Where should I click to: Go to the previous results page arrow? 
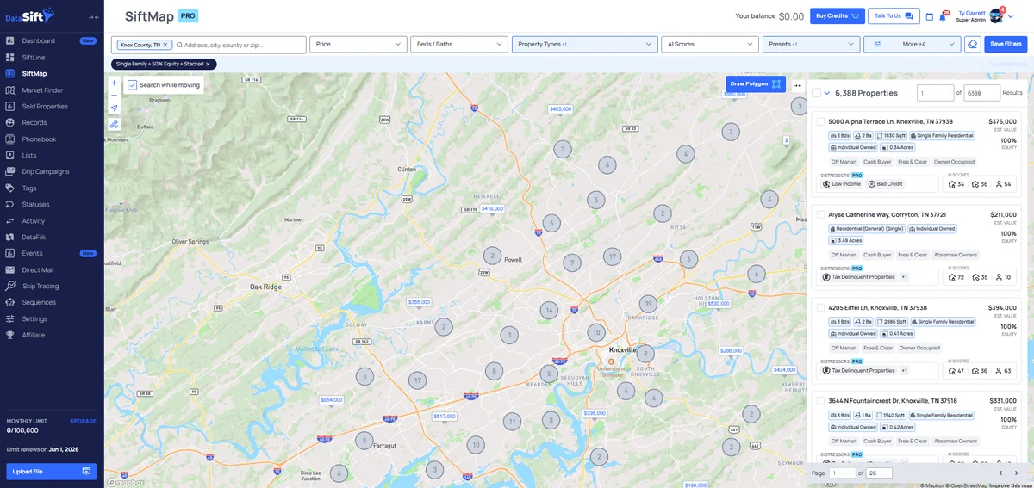coord(1000,473)
